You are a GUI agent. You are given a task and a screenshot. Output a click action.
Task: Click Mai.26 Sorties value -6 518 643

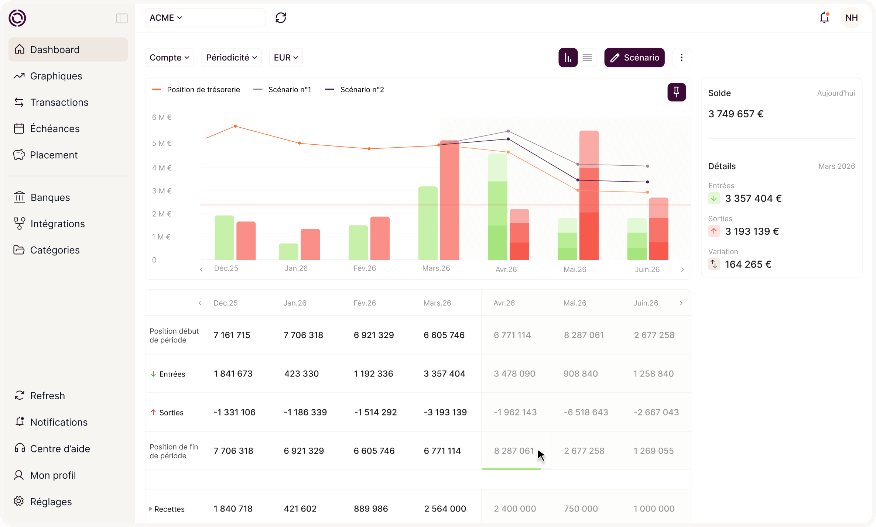tap(586, 412)
